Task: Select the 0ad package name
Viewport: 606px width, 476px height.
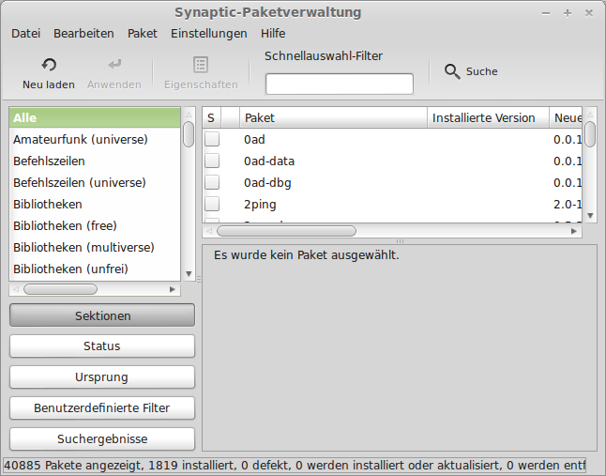Action: click(x=254, y=139)
